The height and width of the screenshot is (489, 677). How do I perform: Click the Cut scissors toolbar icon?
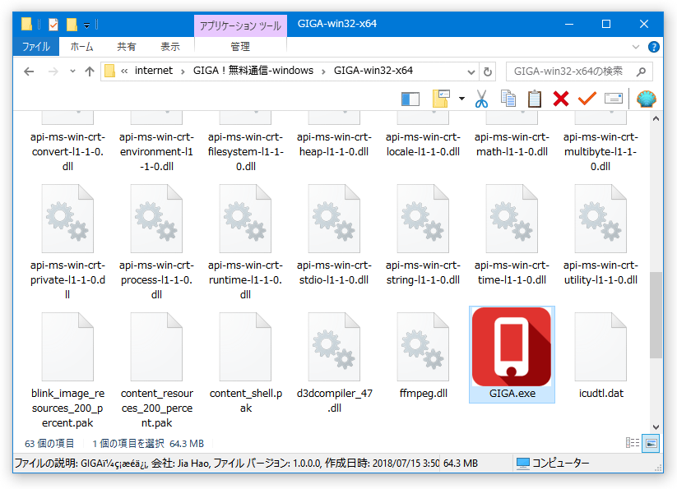[481, 99]
